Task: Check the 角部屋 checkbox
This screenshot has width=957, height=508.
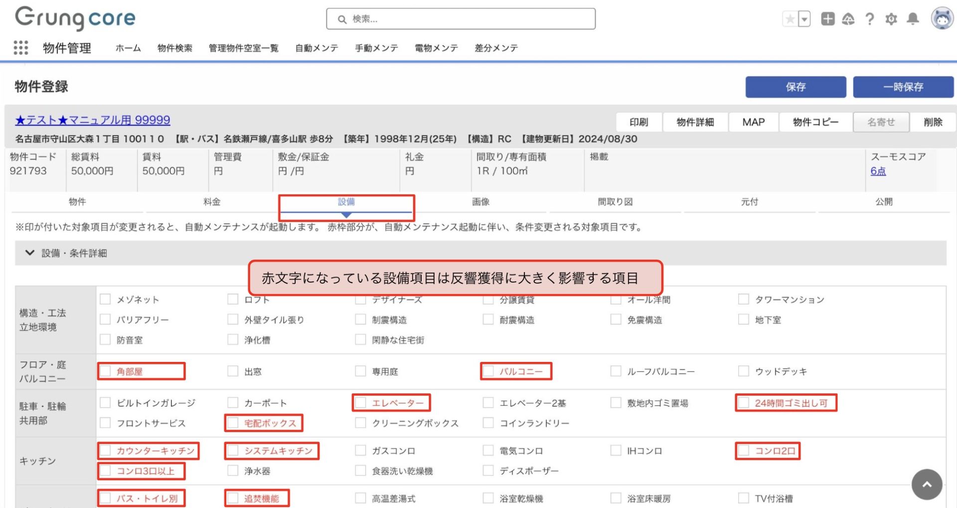Action: click(106, 371)
